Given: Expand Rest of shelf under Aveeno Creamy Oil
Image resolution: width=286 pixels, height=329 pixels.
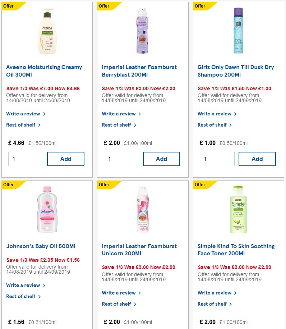Looking at the screenshot, I should [x=20, y=125].
